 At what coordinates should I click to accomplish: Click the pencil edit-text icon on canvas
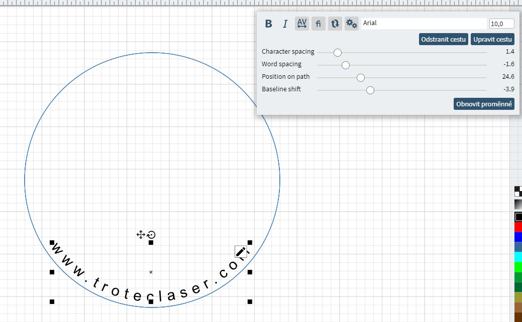(241, 252)
